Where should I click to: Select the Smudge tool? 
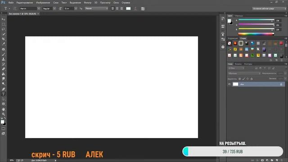point(3,79)
